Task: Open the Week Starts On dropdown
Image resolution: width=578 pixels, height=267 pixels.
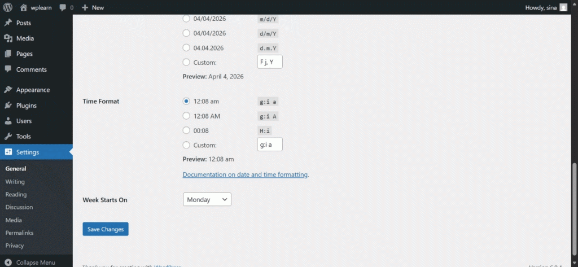Action: [x=207, y=199]
